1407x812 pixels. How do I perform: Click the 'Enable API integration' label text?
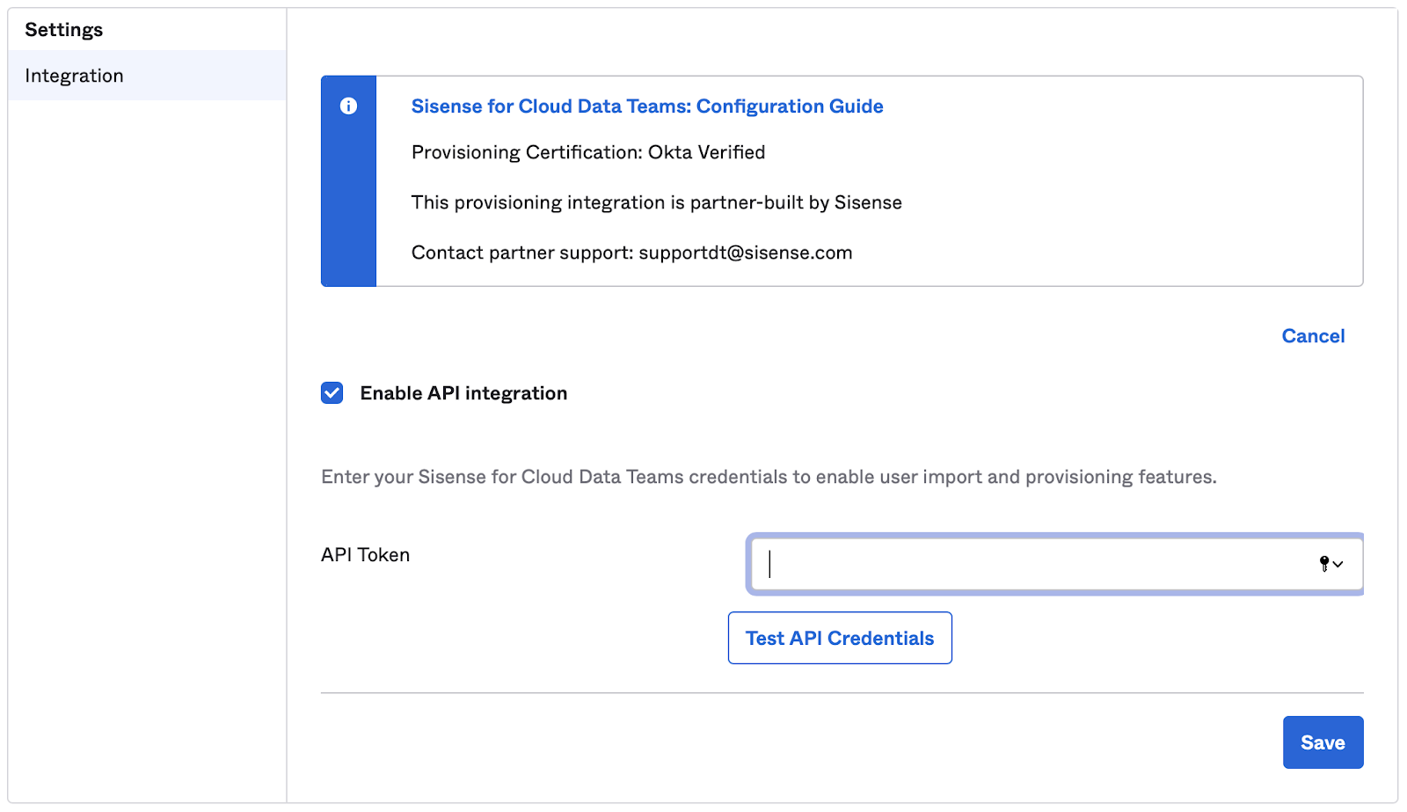(x=463, y=393)
